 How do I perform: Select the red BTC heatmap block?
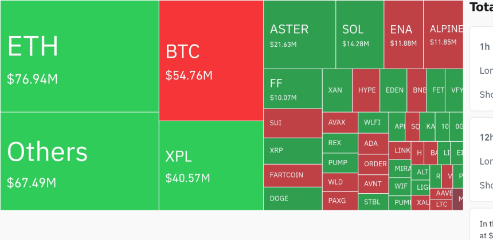pyautogui.click(x=211, y=61)
